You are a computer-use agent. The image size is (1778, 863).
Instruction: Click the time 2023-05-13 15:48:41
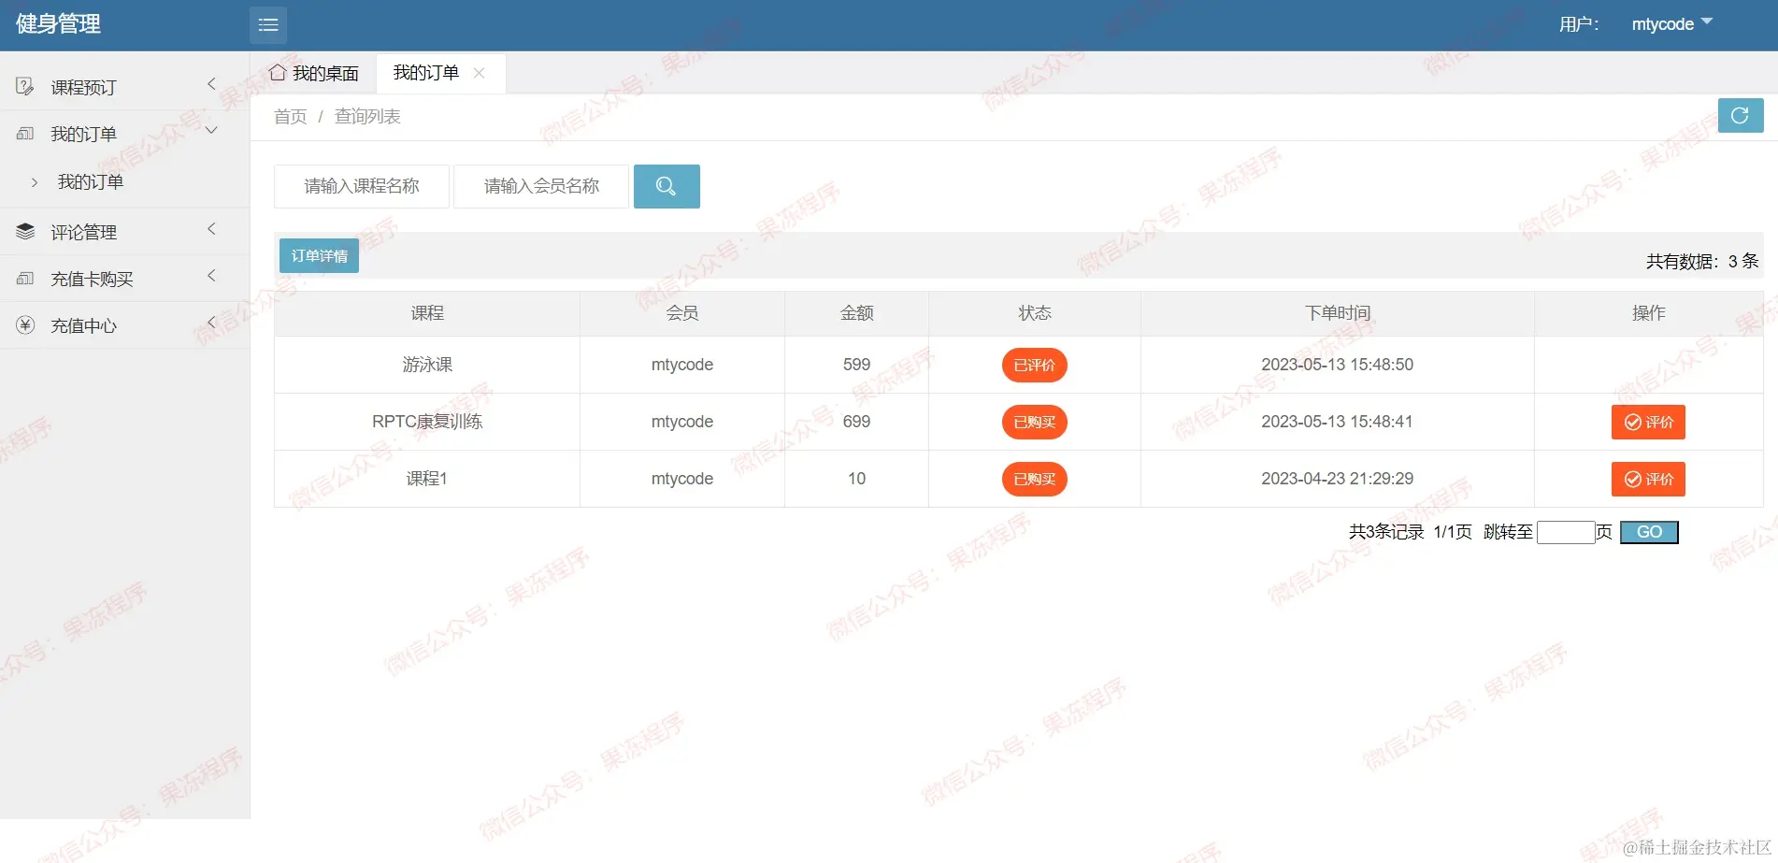pyautogui.click(x=1337, y=422)
